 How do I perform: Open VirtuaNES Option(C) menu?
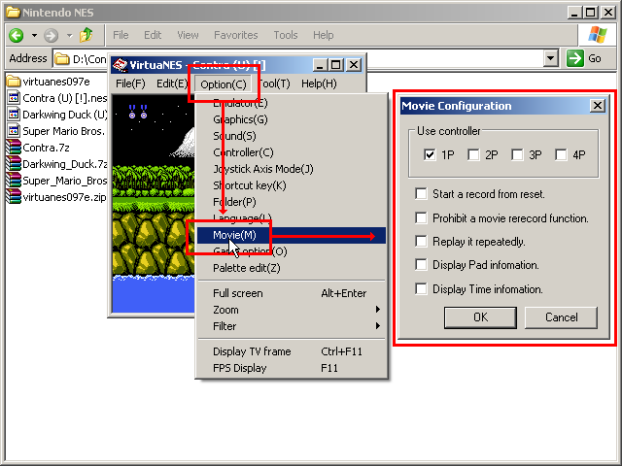pos(224,84)
